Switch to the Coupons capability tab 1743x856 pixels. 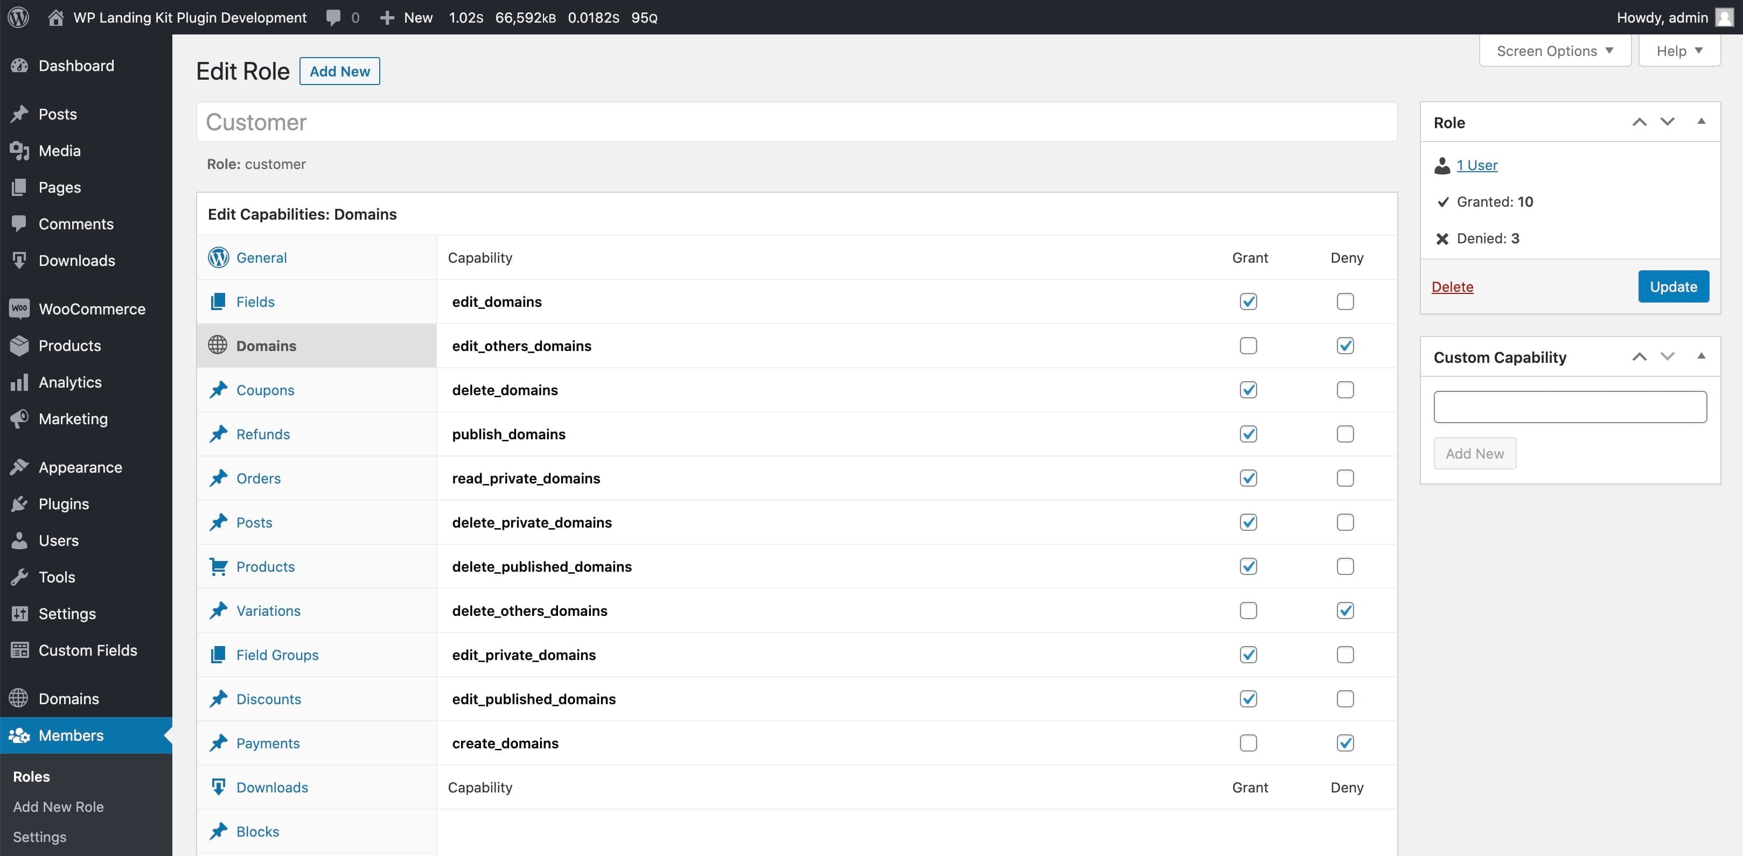click(x=264, y=390)
